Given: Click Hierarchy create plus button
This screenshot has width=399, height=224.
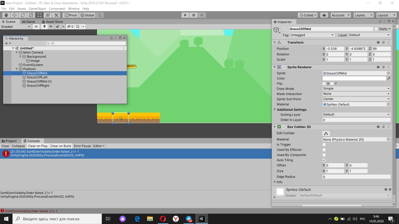Looking at the screenshot, I should coord(6,43).
